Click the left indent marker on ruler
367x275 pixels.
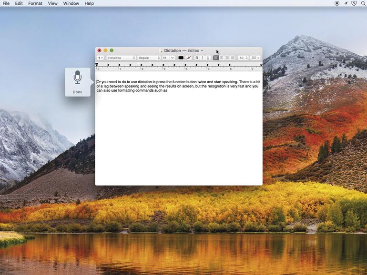coord(97,65)
